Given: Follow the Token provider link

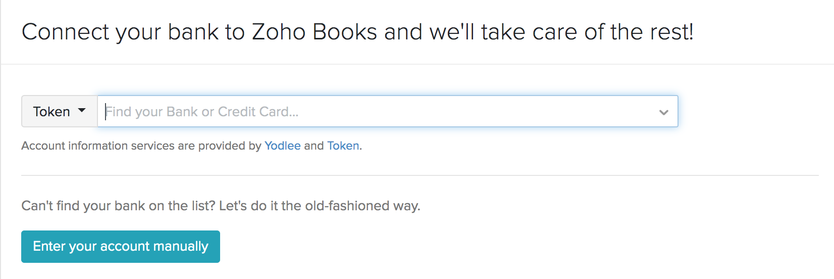Looking at the screenshot, I should 343,146.
